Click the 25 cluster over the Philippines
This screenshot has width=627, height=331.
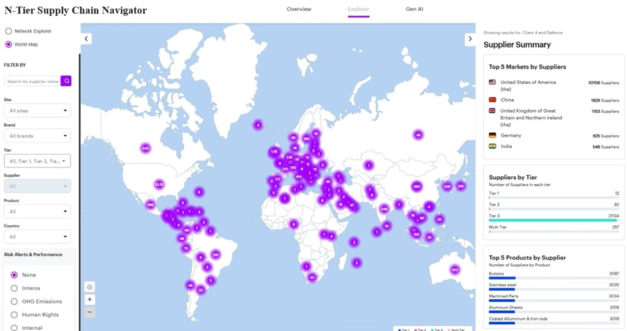(440, 219)
